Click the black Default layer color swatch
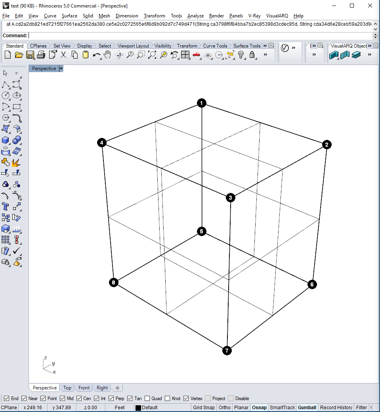Viewport: 380px width, 412px height. 138,408
